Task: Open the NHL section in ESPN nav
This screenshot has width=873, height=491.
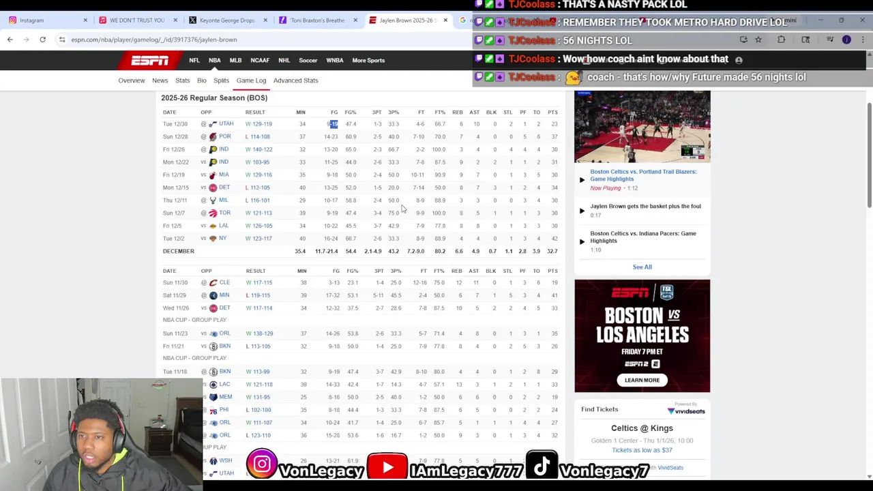Action: click(284, 61)
